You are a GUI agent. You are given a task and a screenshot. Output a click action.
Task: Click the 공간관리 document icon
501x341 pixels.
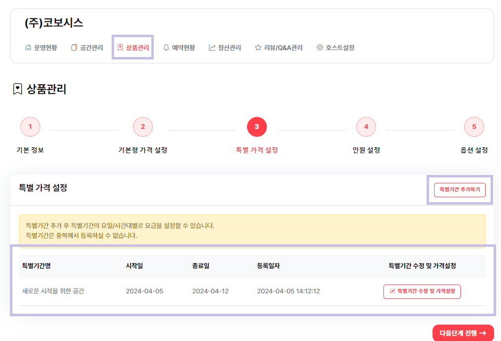[x=74, y=48]
